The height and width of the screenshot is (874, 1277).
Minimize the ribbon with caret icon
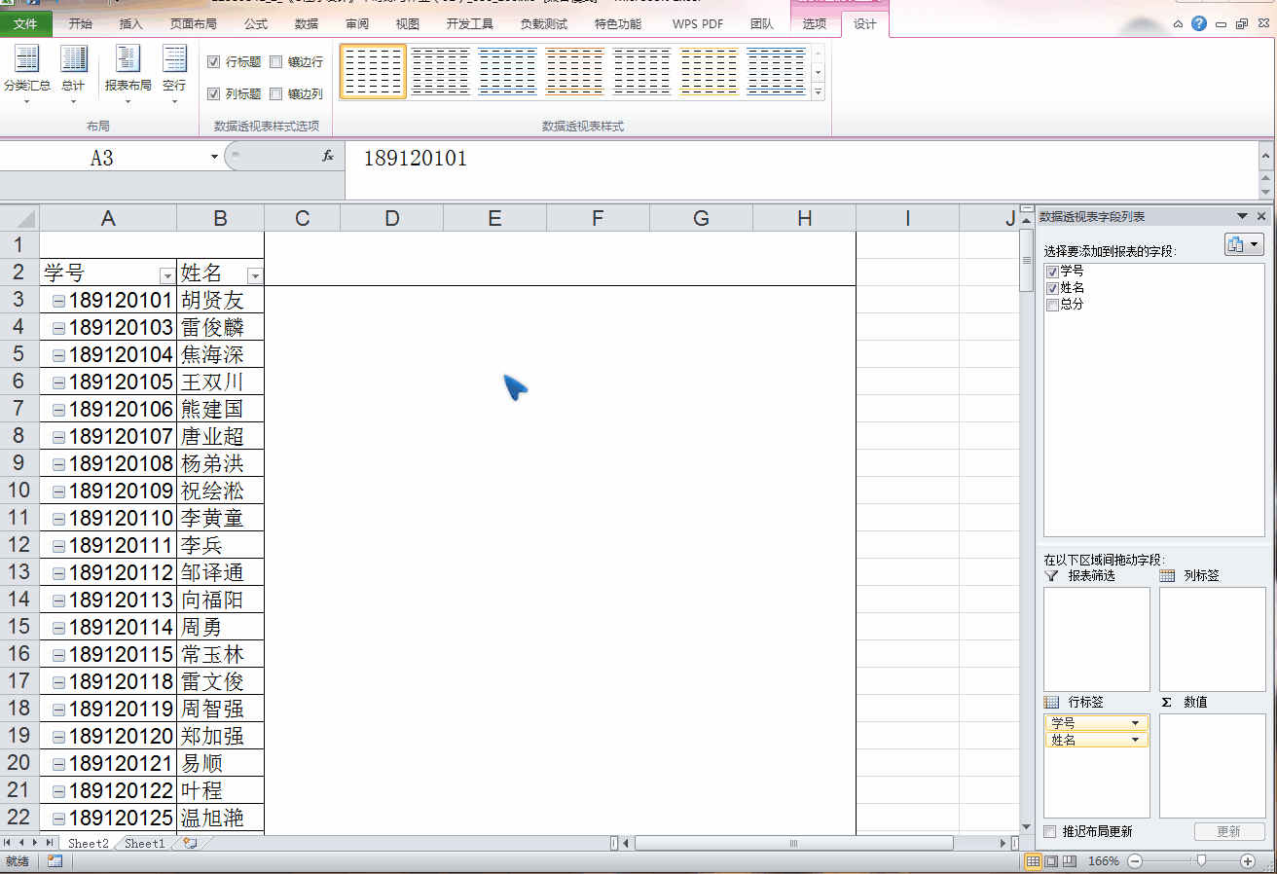coord(1180,23)
